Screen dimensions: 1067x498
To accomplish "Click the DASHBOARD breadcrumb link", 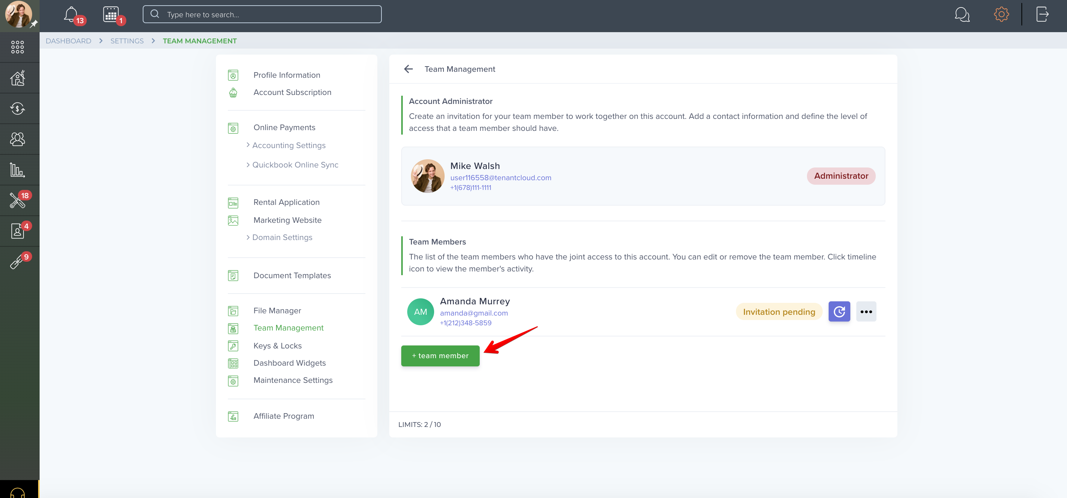I will pyautogui.click(x=68, y=41).
